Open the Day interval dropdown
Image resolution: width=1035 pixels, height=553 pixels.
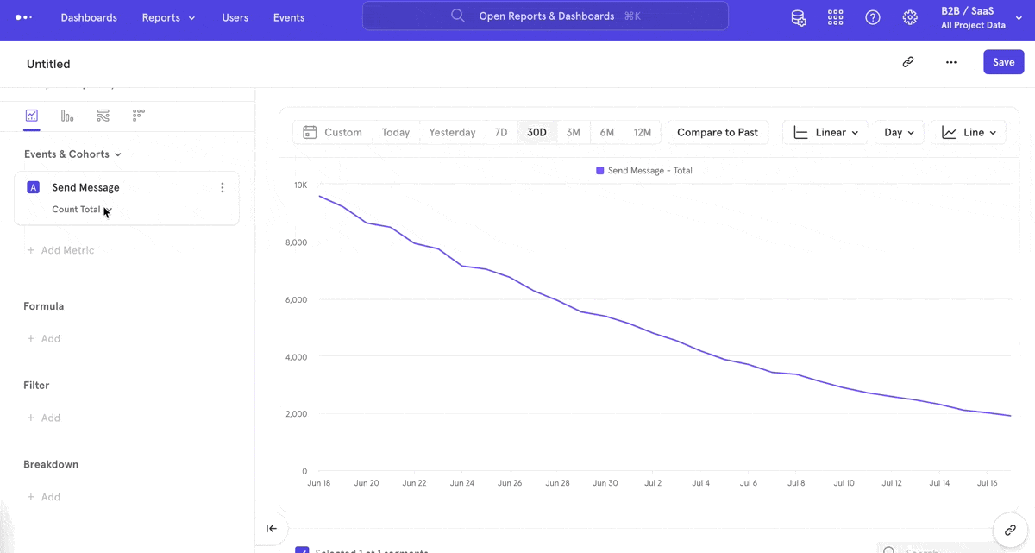pyautogui.click(x=899, y=133)
